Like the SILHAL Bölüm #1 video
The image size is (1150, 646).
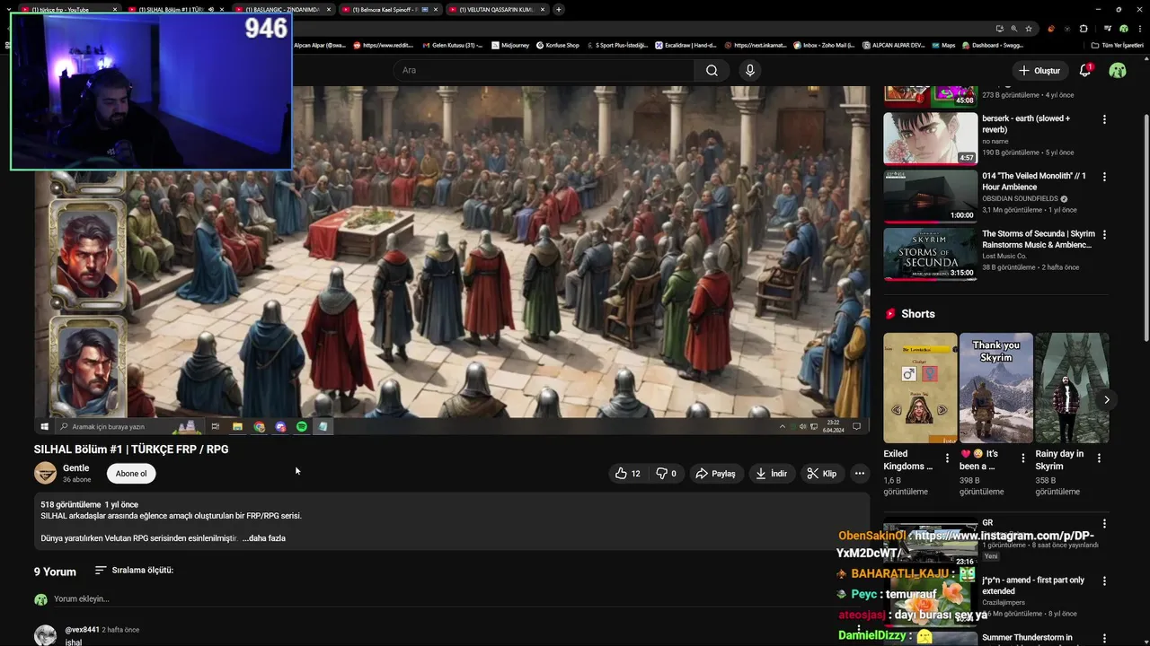[628, 474]
